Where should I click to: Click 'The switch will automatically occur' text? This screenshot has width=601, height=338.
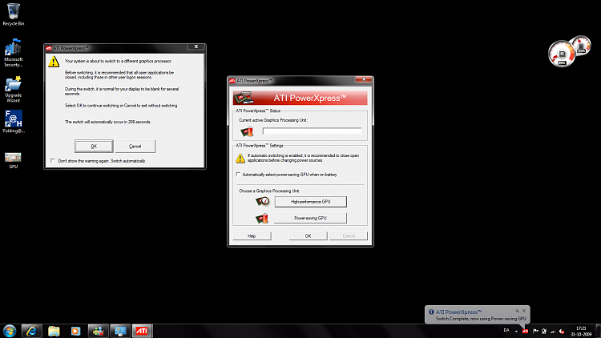click(107, 122)
